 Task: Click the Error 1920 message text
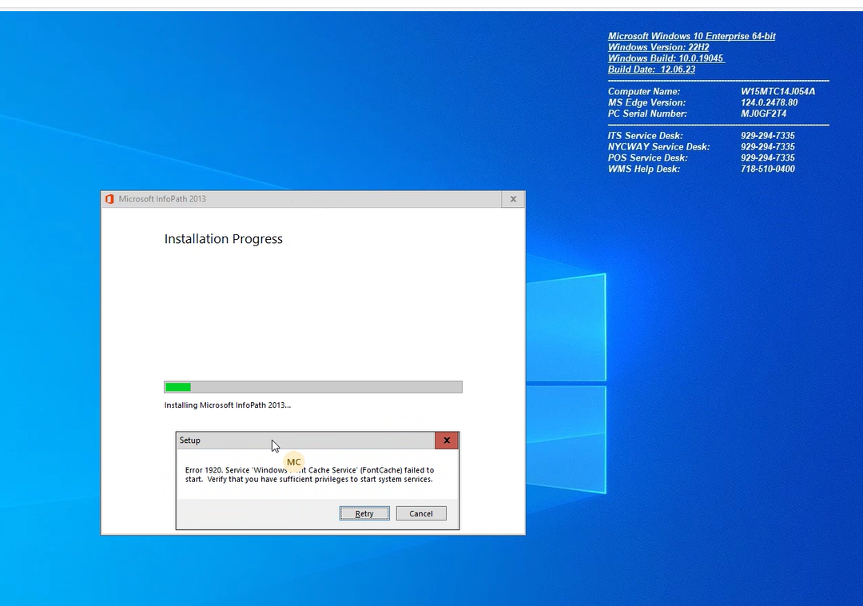point(309,474)
